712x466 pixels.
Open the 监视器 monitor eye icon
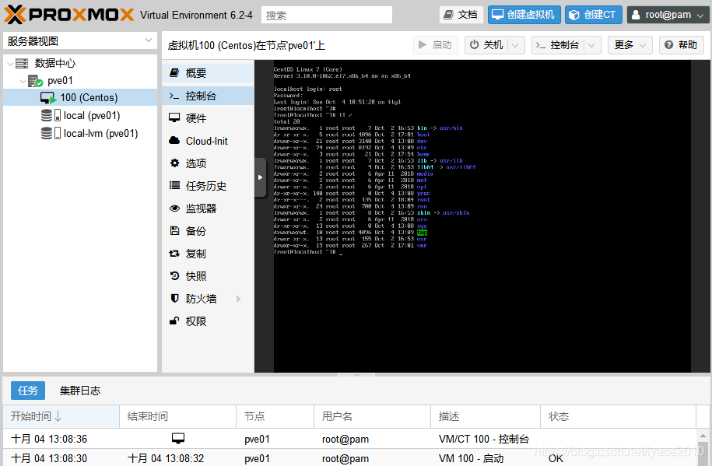[174, 208]
